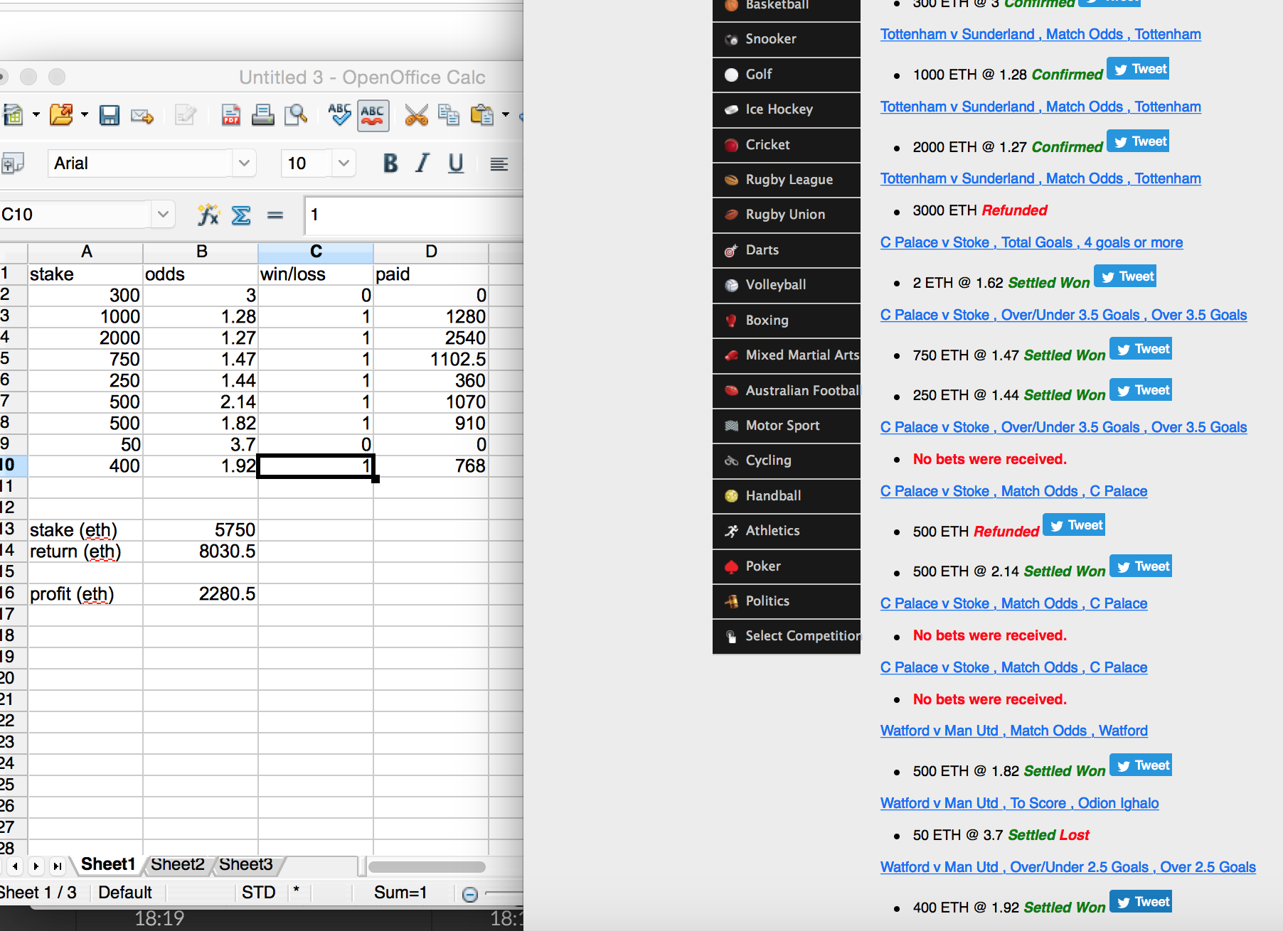Open C Palace v Stoke Total Goals link
The width and height of the screenshot is (1283, 931).
coord(1031,243)
